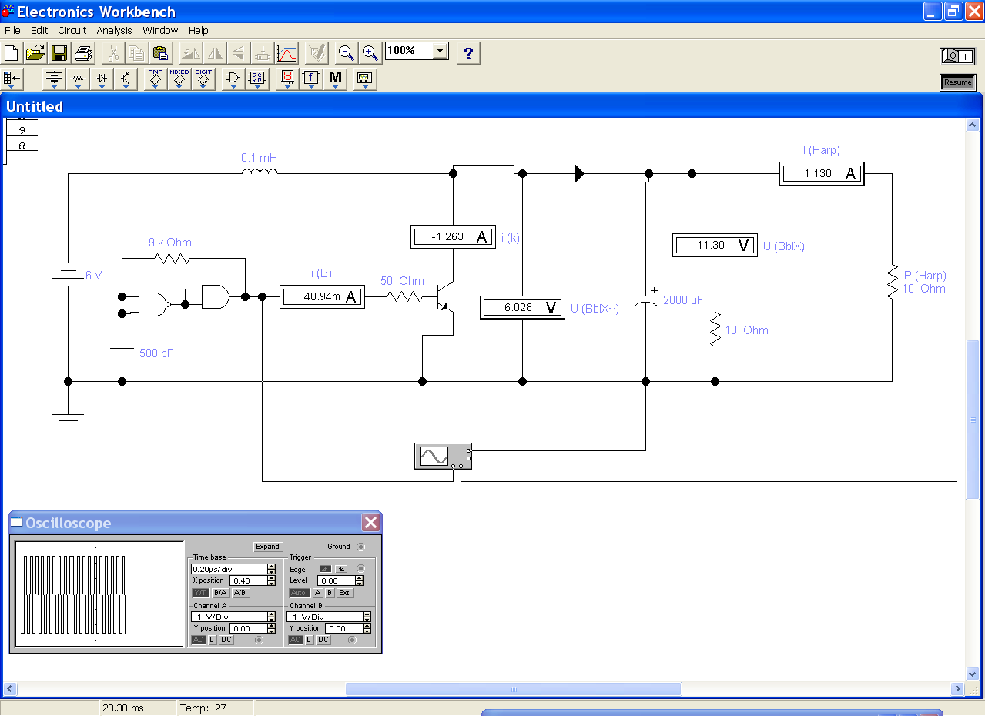Open the zoom percentage dropdown
The width and height of the screenshot is (985, 716).
coord(441,51)
